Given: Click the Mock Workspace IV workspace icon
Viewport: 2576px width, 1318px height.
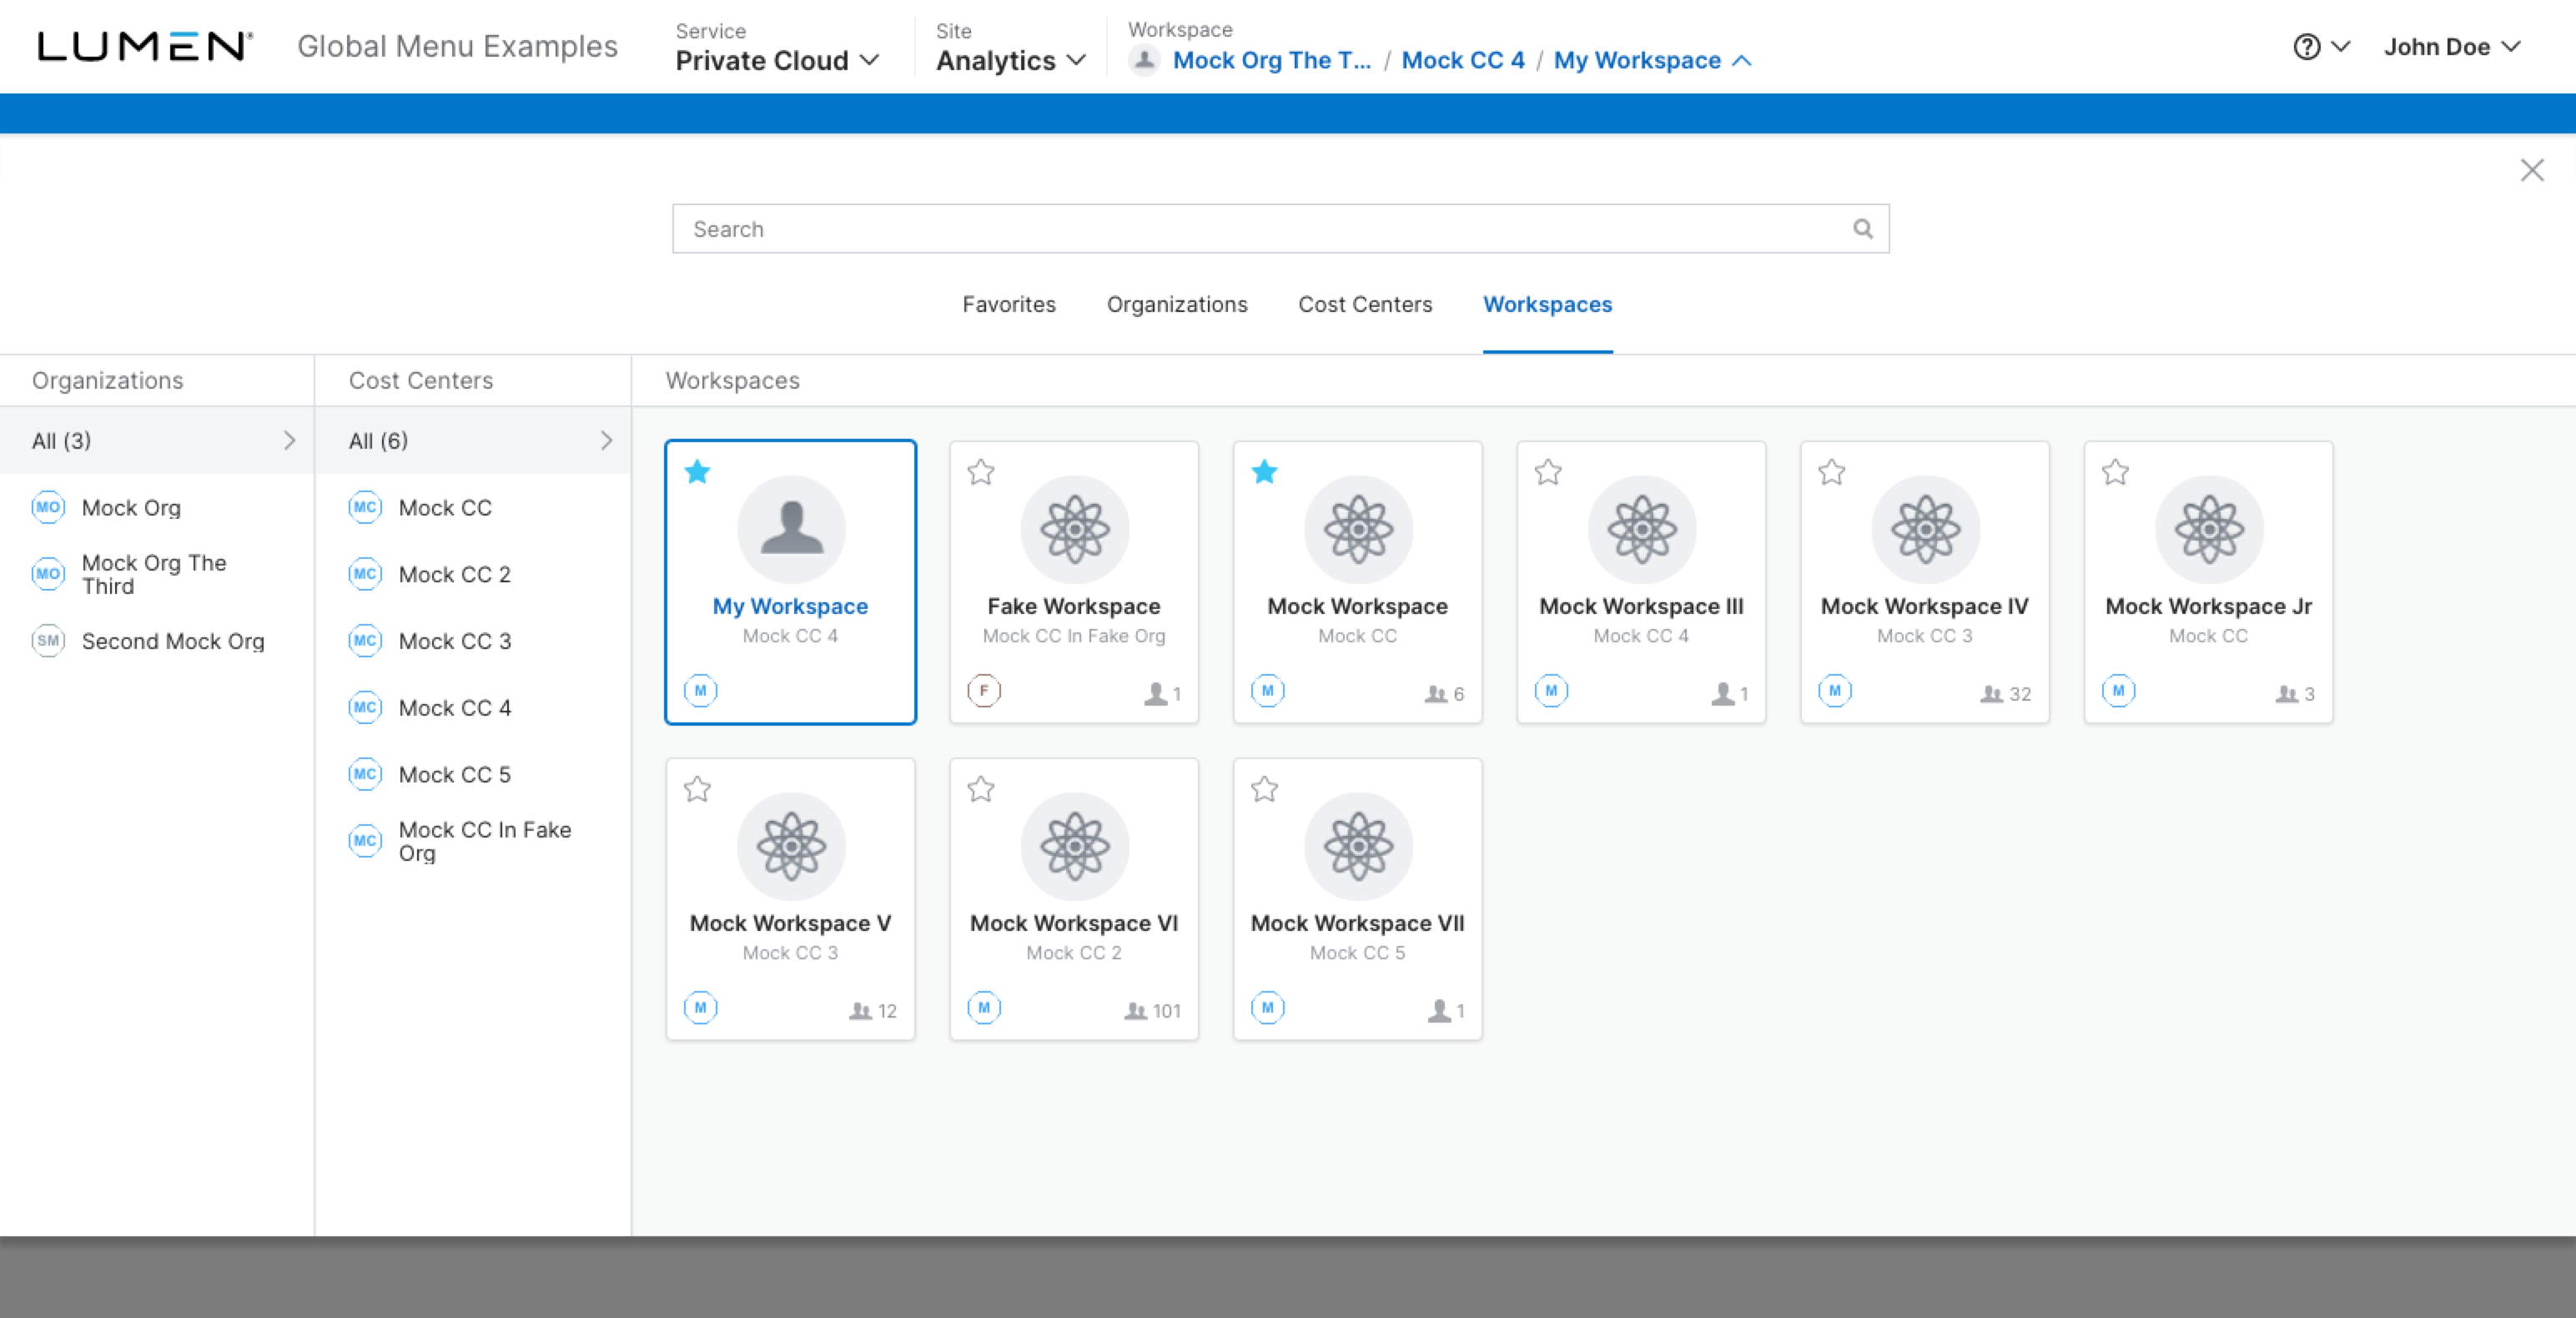Looking at the screenshot, I should coord(1924,528).
